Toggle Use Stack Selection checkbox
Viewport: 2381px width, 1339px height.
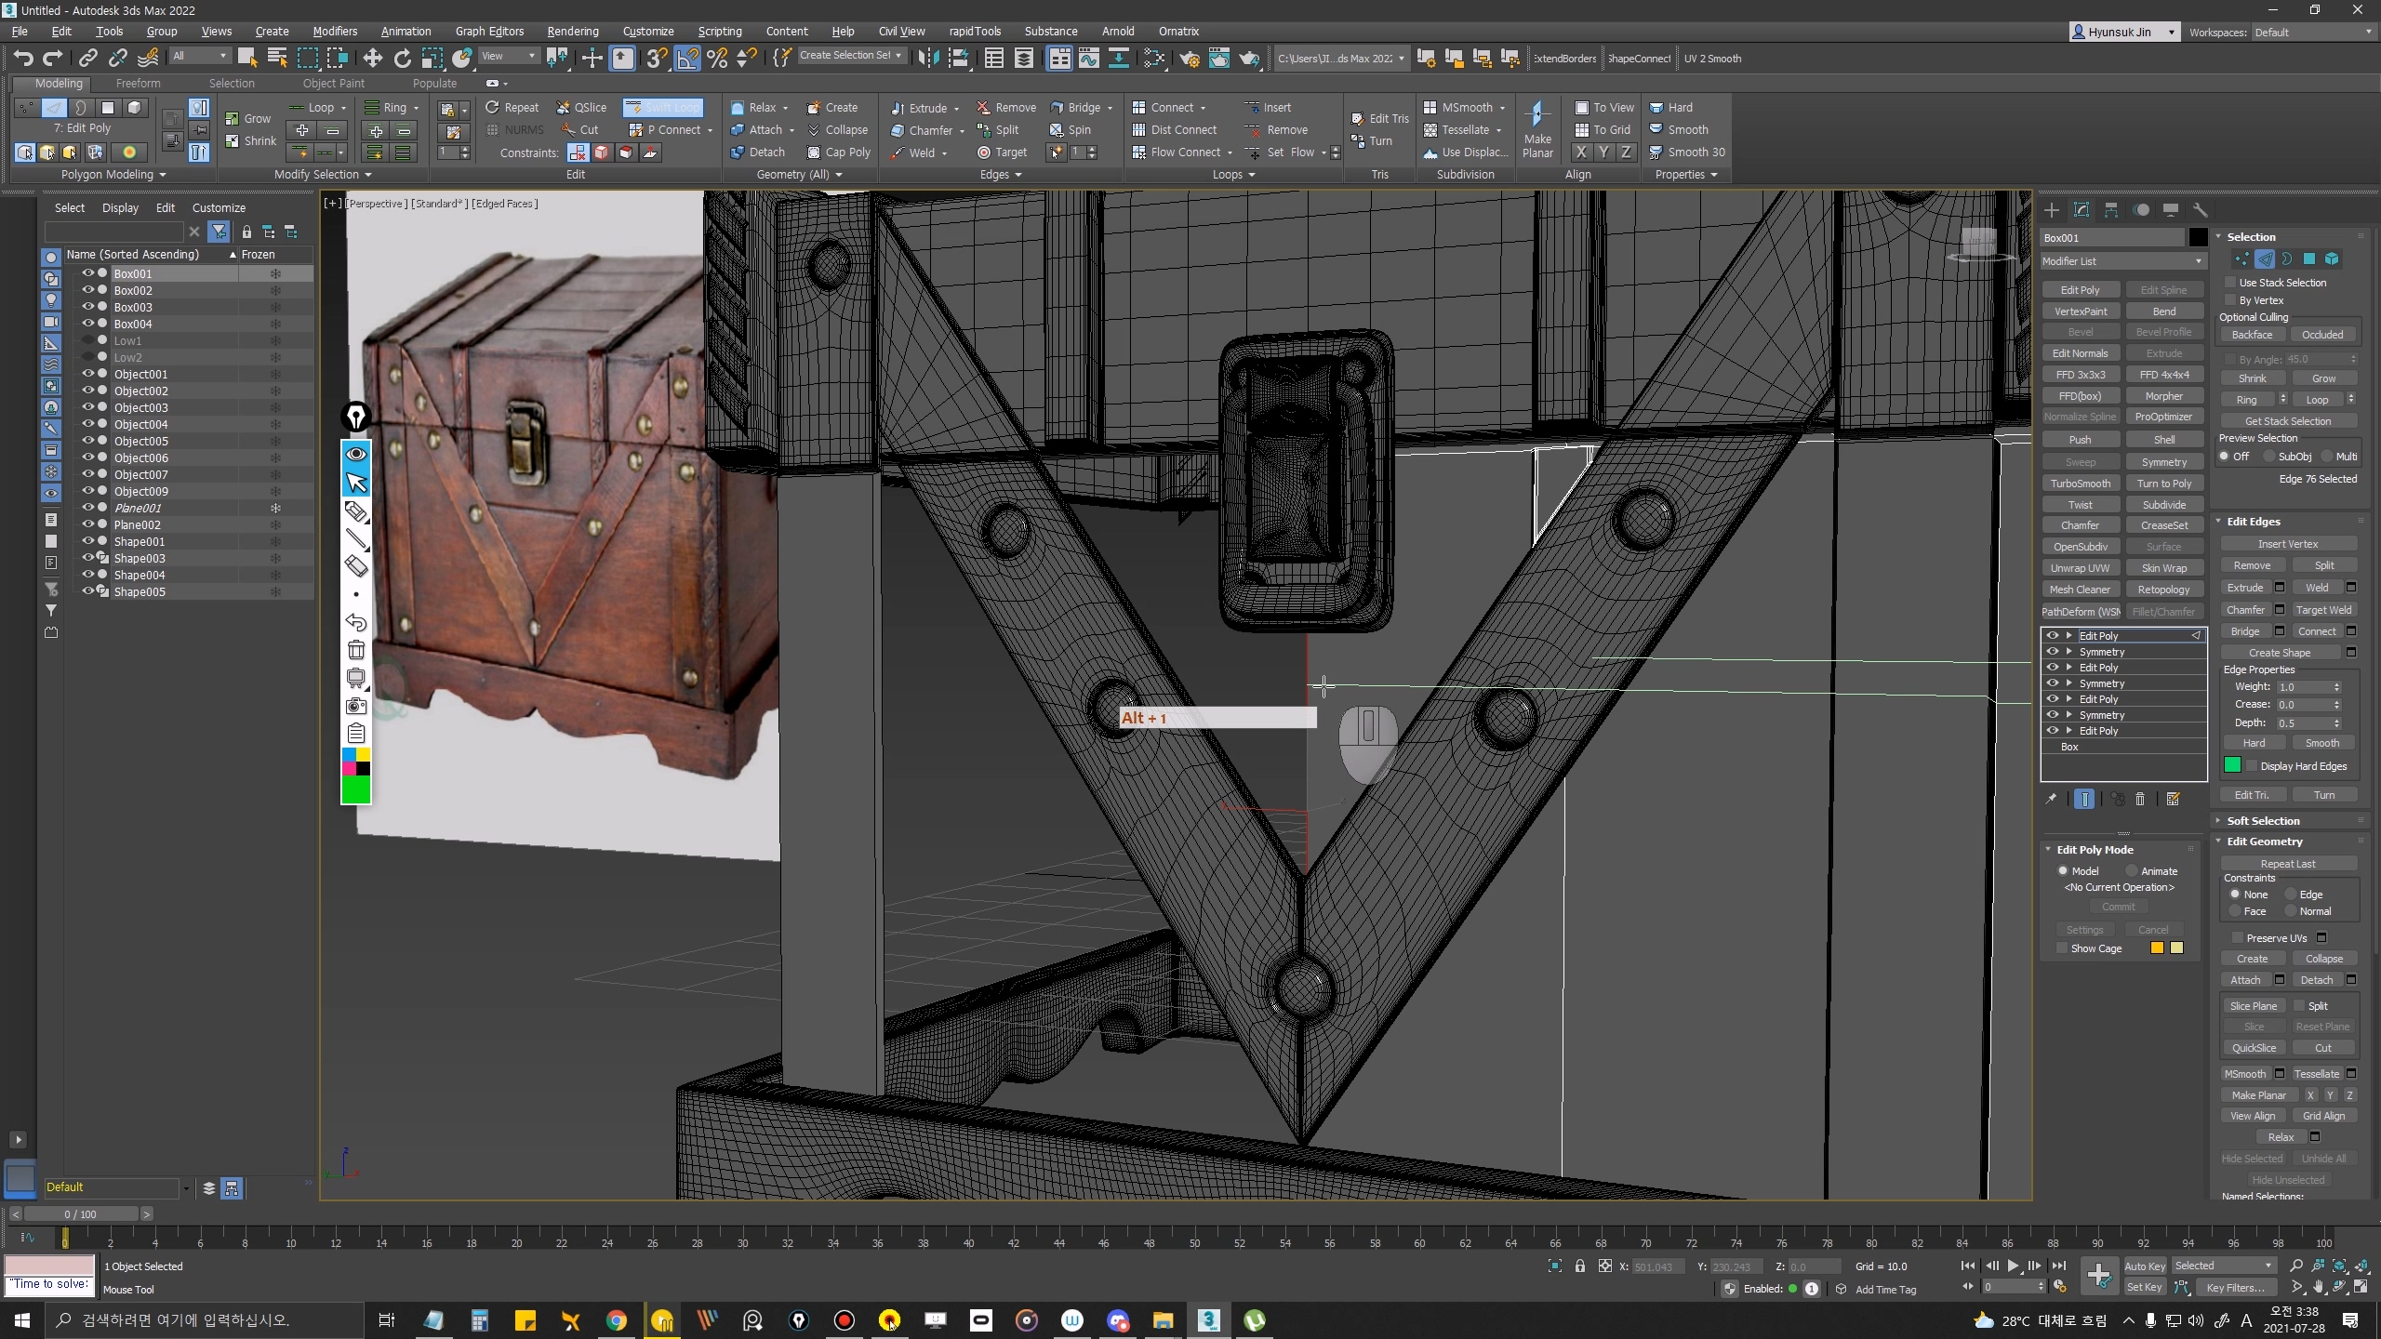point(2230,283)
